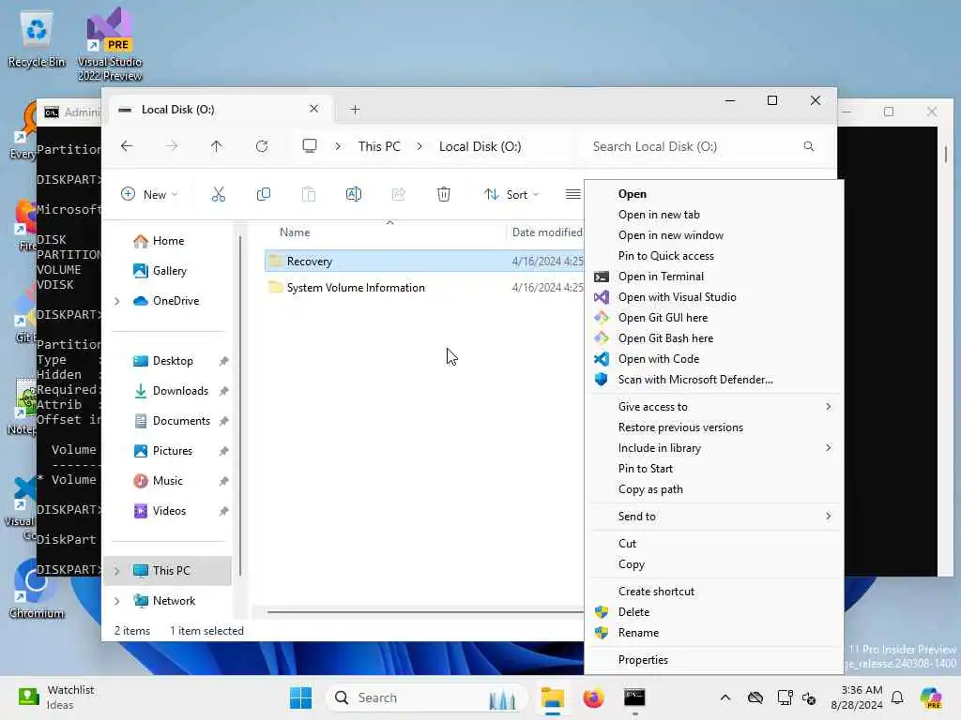The width and height of the screenshot is (961, 720).
Task: Add a new Explorer tab with plus
Action: pos(355,110)
